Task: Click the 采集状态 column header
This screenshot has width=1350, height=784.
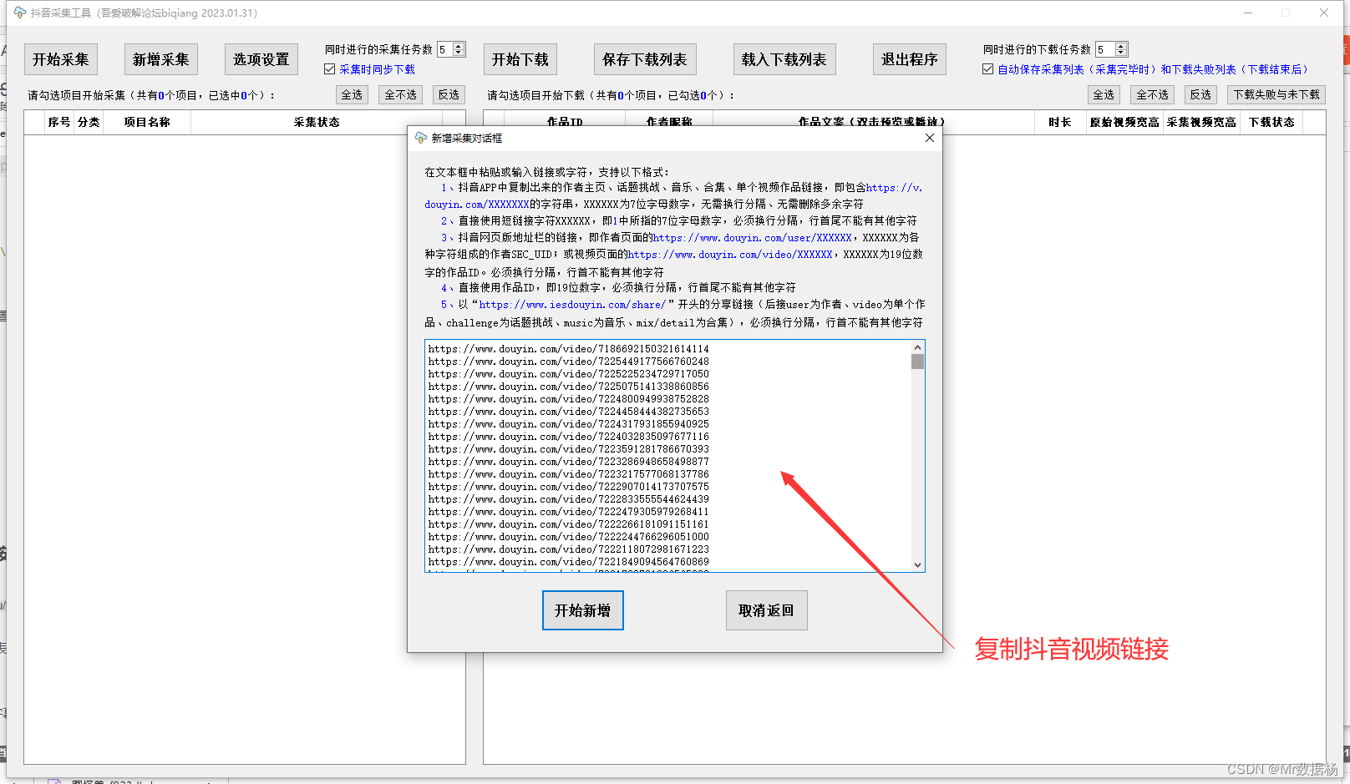Action: point(317,122)
